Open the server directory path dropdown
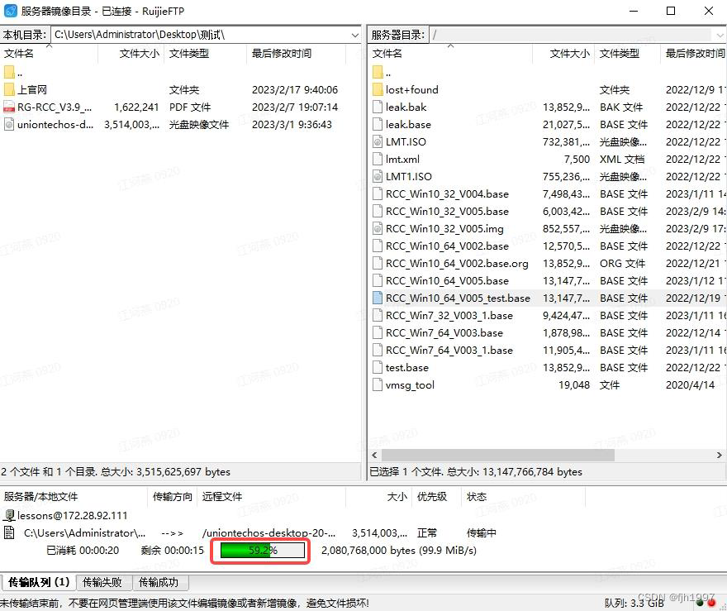Image resolution: width=727 pixels, height=611 pixels. coord(720,35)
